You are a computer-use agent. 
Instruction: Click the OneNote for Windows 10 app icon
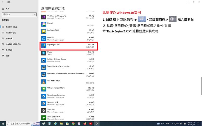[44, 17]
